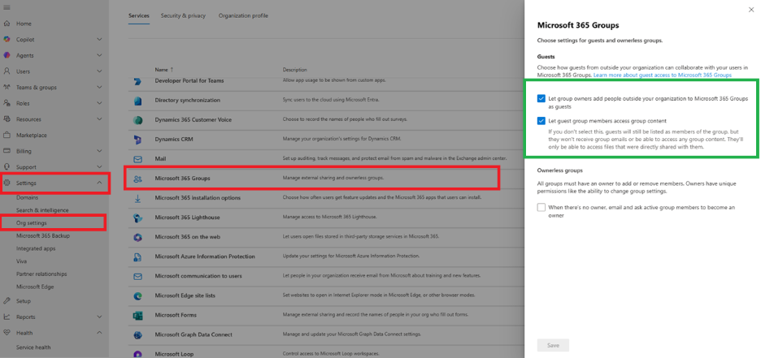Expand the Roles section chevron
The height and width of the screenshot is (358, 761).
click(x=99, y=103)
